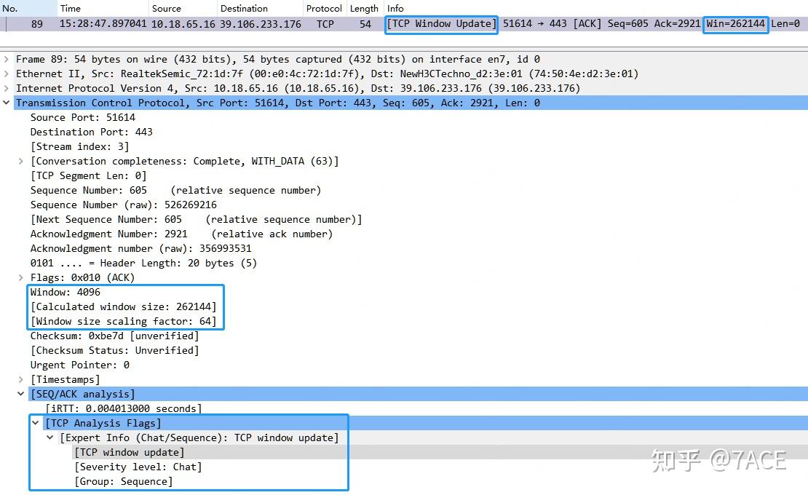Expand the Flags: 0x010 (ACK) field
The height and width of the screenshot is (495, 808).
pyautogui.click(x=20, y=277)
